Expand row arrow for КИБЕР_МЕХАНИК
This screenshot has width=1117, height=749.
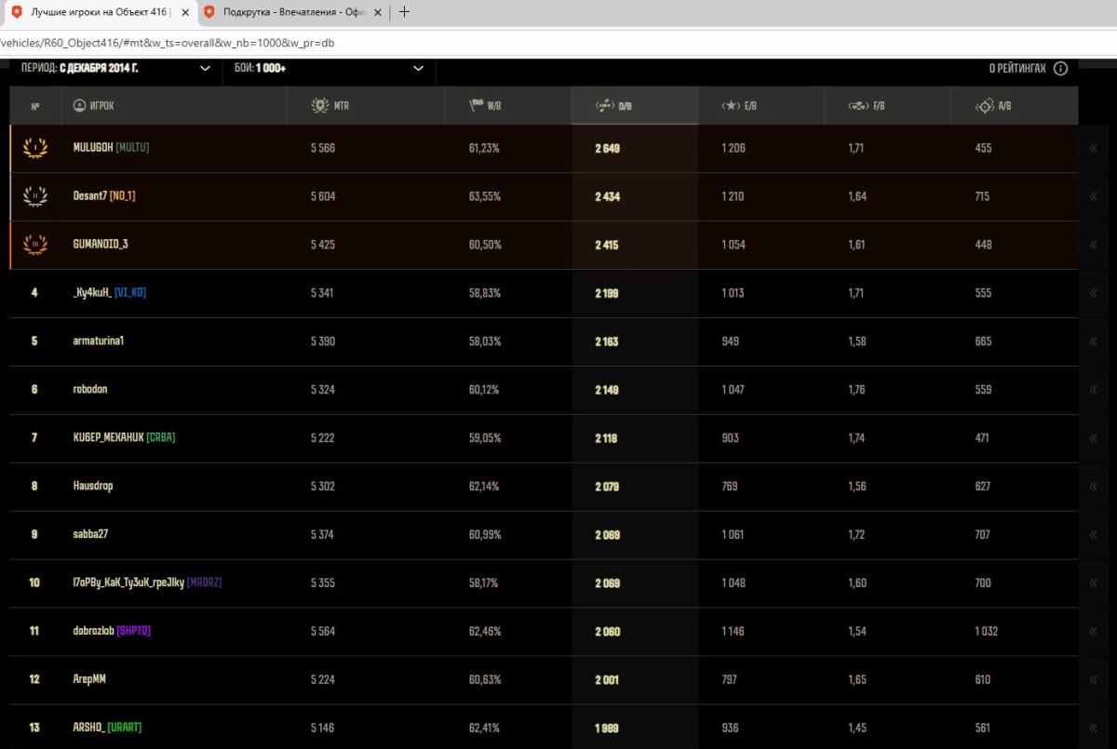[1094, 438]
